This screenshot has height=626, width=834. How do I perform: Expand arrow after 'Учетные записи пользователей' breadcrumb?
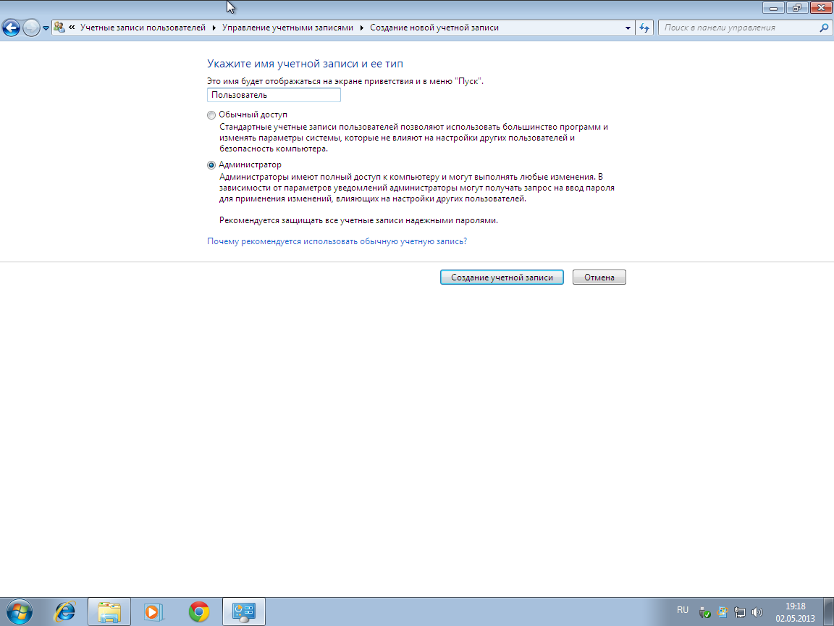coord(214,28)
